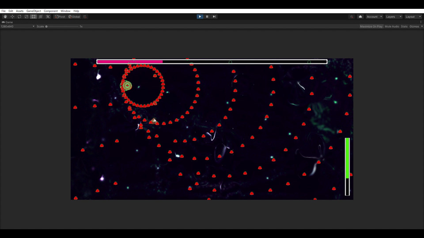The width and height of the screenshot is (424, 238).
Task: Open the Edit menu
Action: tap(11, 11)
